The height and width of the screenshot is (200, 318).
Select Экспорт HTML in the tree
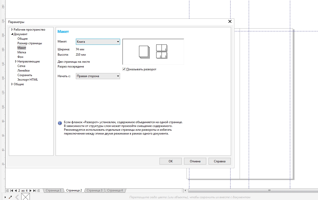coord(28,80)
